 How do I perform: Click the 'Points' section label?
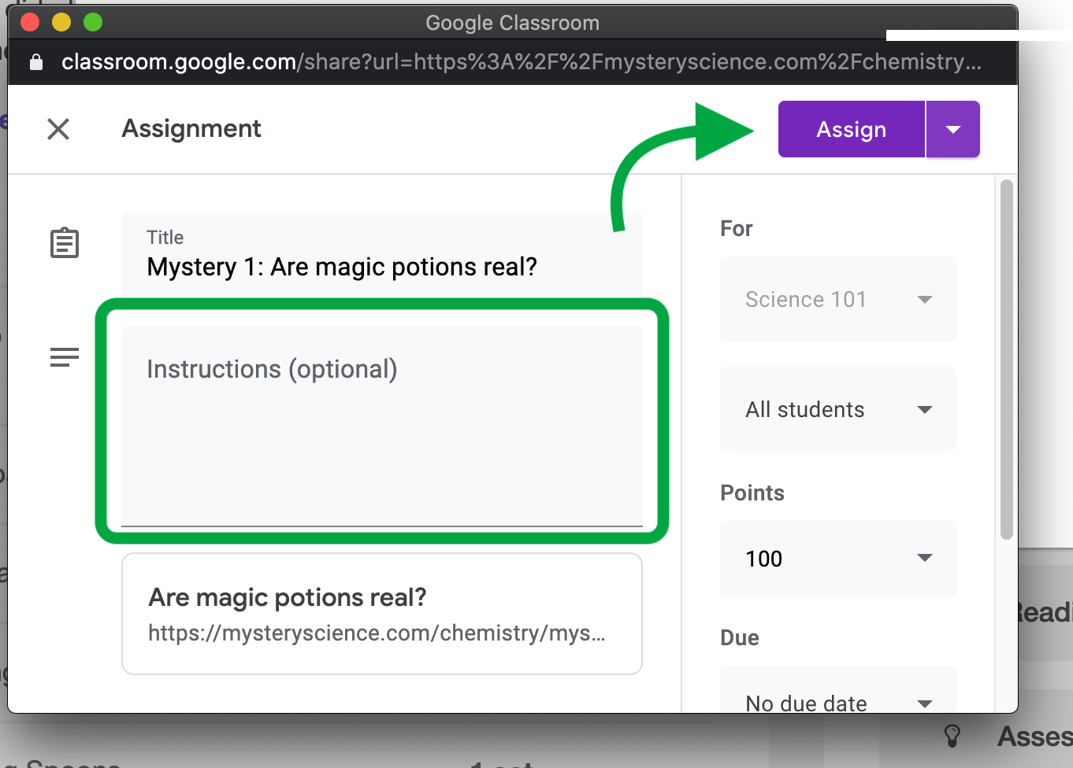(752, 493)
